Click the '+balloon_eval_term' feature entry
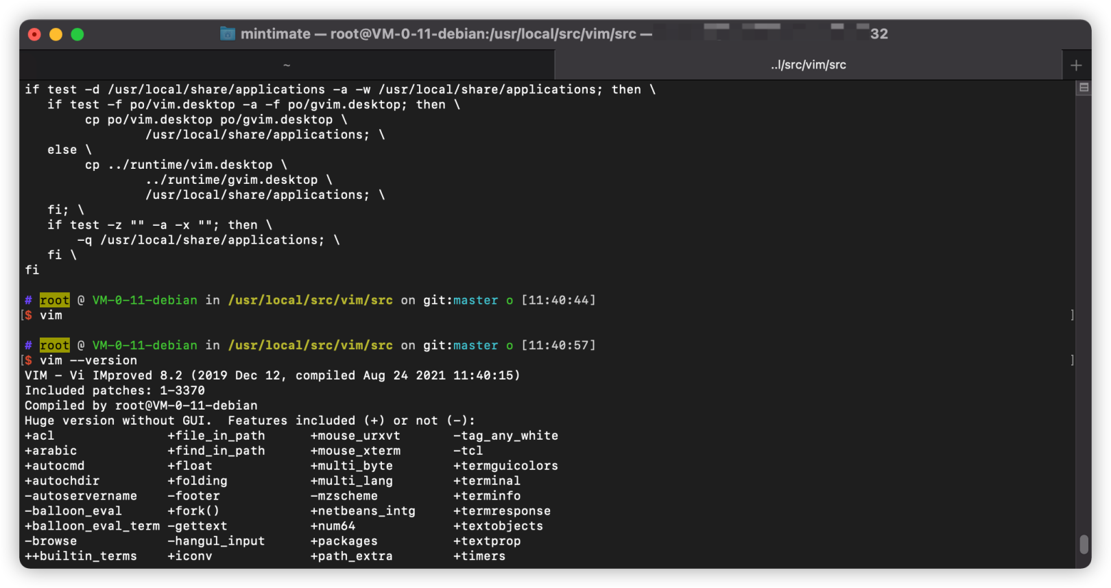1111x588 pixels. point(92,526)
